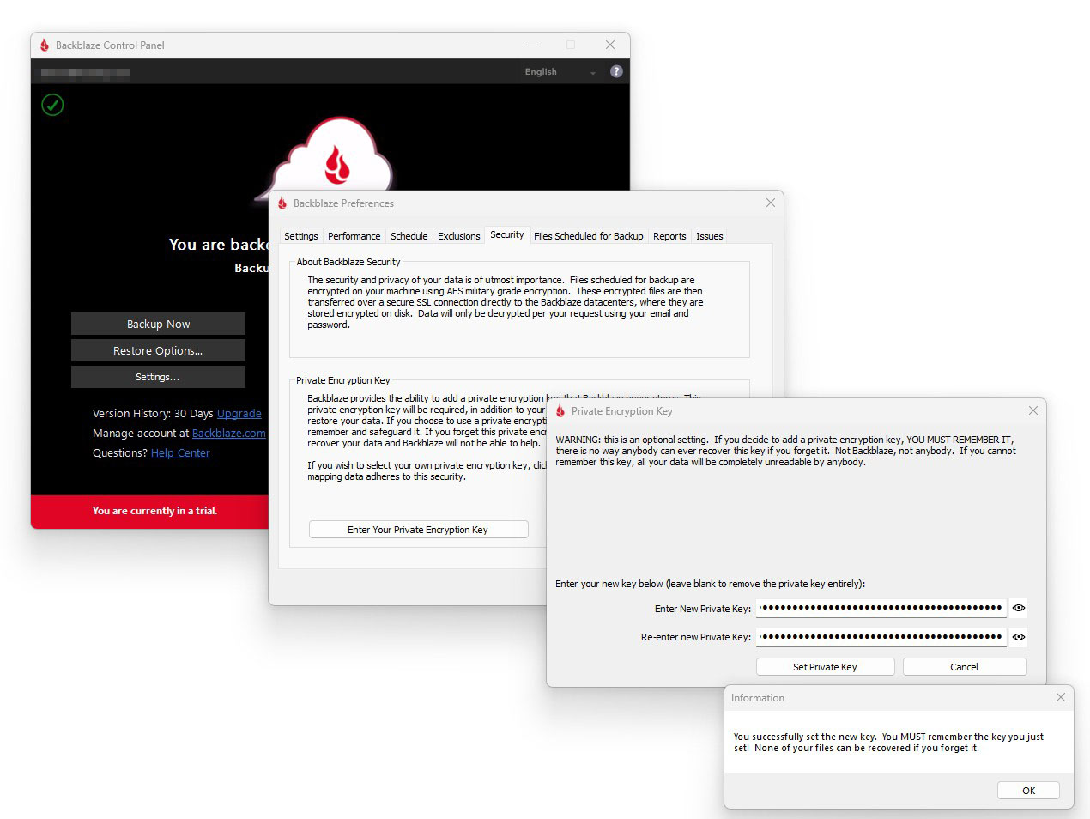Focus the Enter New Private Key field
The height and width of the screenshot is (819, 1090).
881,608
